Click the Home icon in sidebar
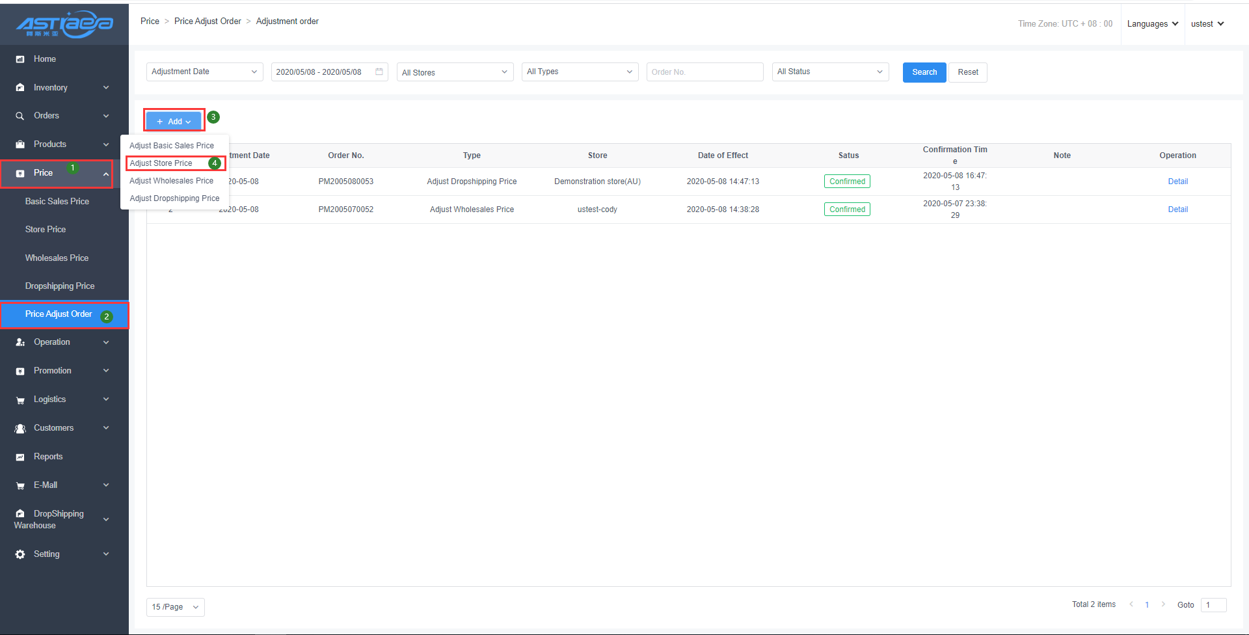 point(20,59)
